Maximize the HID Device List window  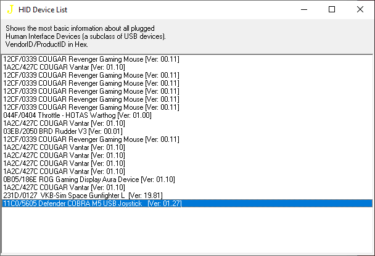[x=332, y=10]
